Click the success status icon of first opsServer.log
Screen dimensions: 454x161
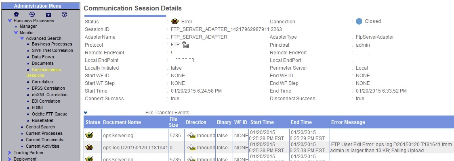(89, 135)
